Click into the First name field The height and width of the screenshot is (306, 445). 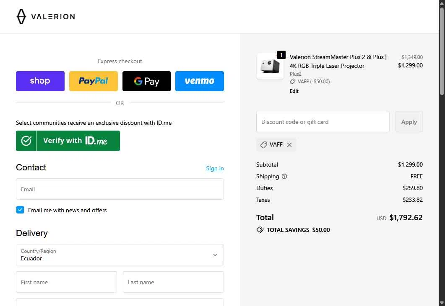coord(66,282)
